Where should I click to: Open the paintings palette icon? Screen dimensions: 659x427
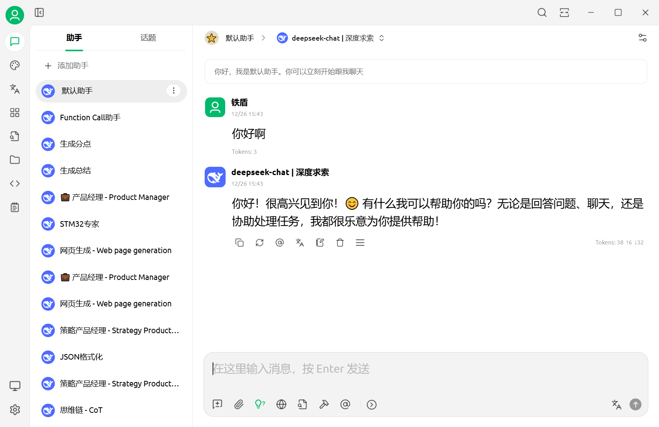tap(15, 65)
